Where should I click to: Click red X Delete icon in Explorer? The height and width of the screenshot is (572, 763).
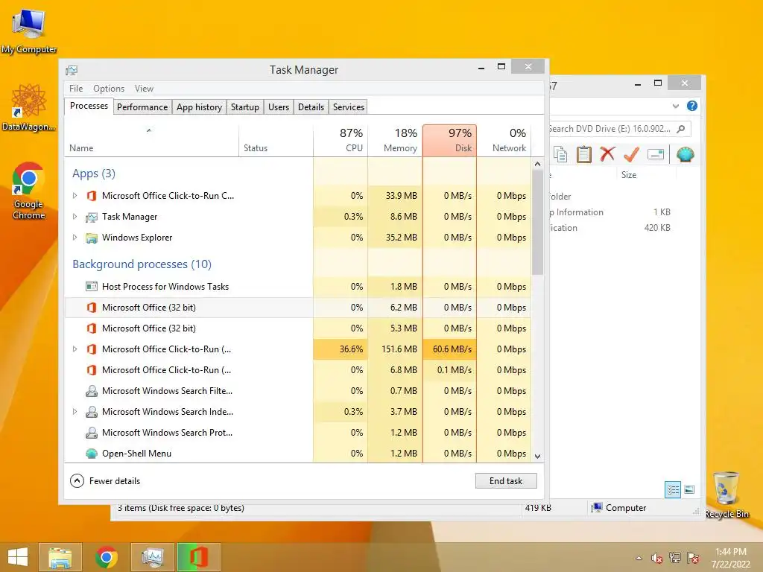click(x=607, y=154)
